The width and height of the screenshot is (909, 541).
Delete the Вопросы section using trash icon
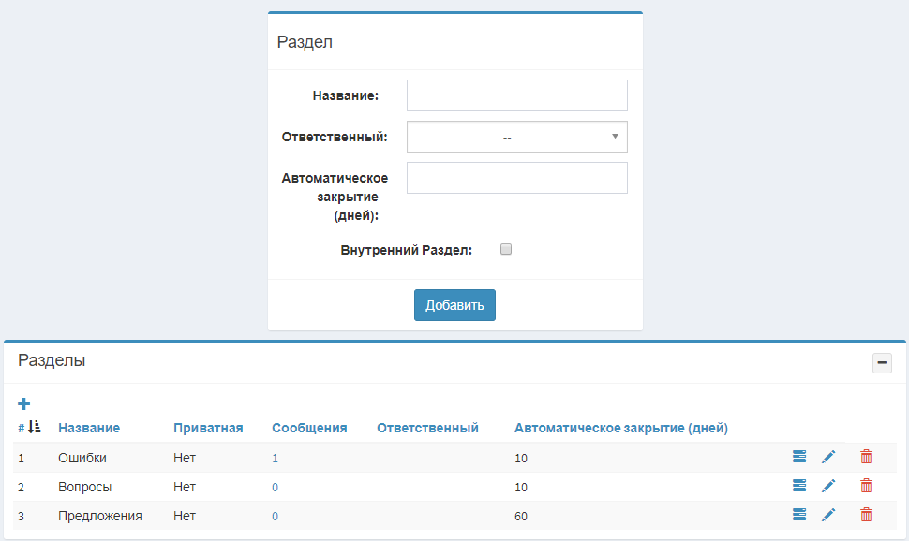(x=866, y=486)
